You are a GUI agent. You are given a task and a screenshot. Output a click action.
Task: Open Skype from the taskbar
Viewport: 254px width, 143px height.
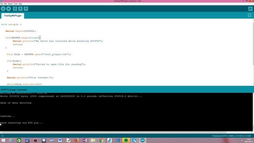134,140
